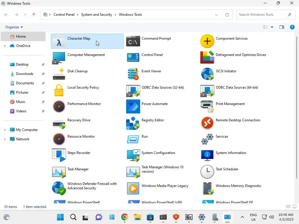The width and height of the screenshot is (299, 224).
Task: Select the Run icon
Action: point(133,139)
